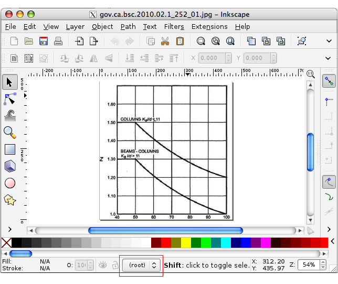Select the Node edit tool
This screenshot has width=338, height=284.
click(x=10, y=98)
